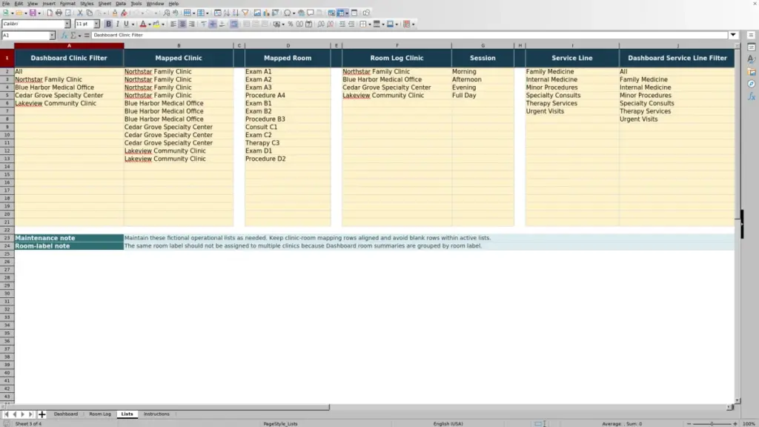Click the Format as Percent icon

point(291,24)
